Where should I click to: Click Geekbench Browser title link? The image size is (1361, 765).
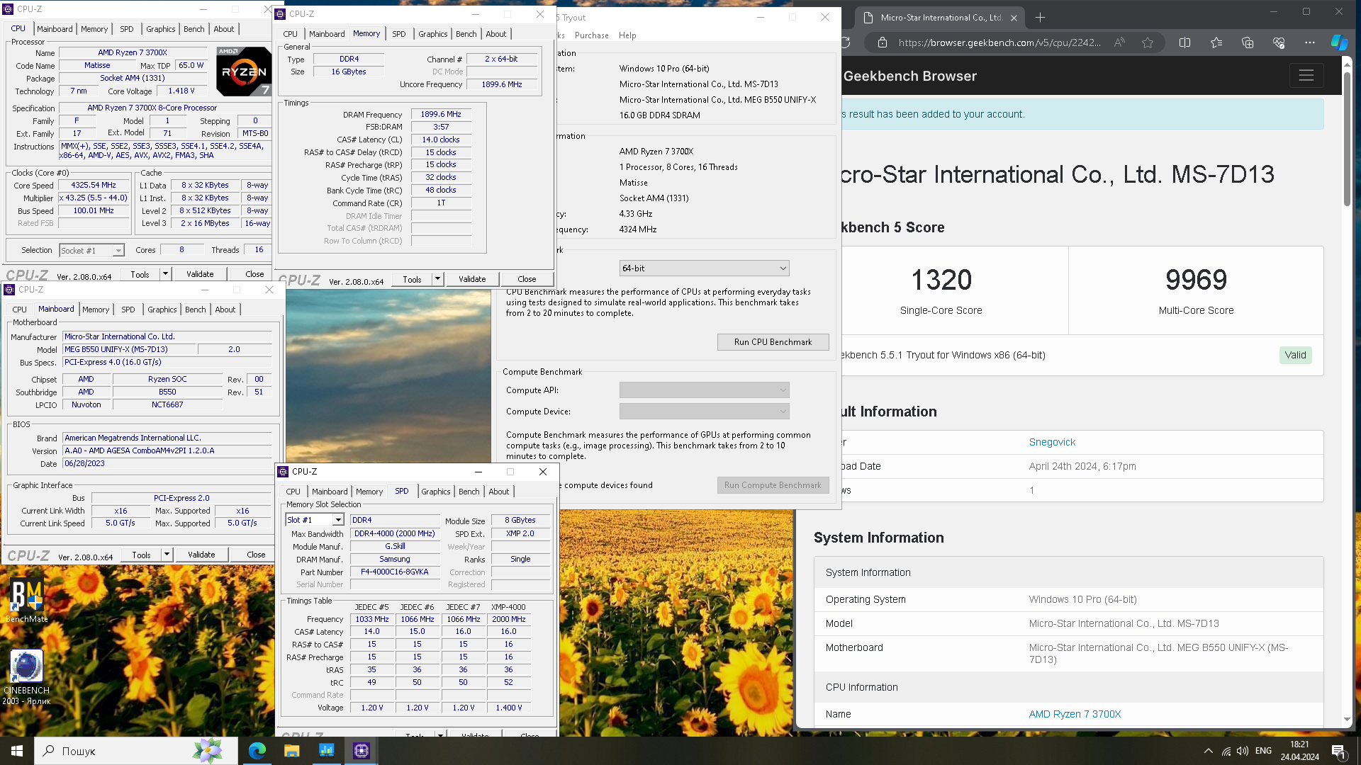tap(909, 76)
